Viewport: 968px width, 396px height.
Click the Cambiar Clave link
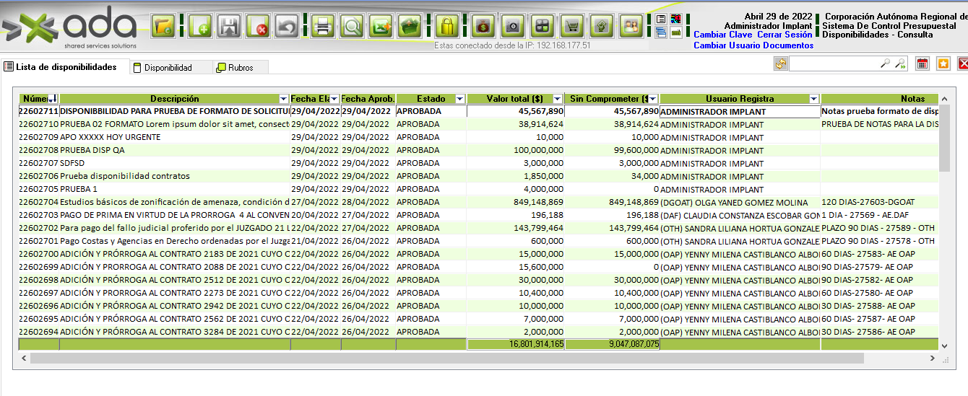[x=722, y=35]
